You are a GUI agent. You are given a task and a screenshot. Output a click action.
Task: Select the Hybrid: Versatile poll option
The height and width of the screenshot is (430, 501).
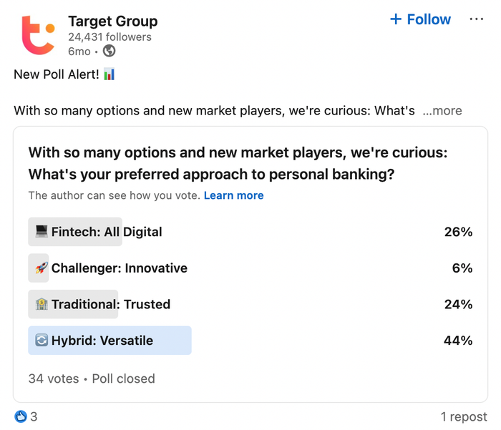coord(102,341)
